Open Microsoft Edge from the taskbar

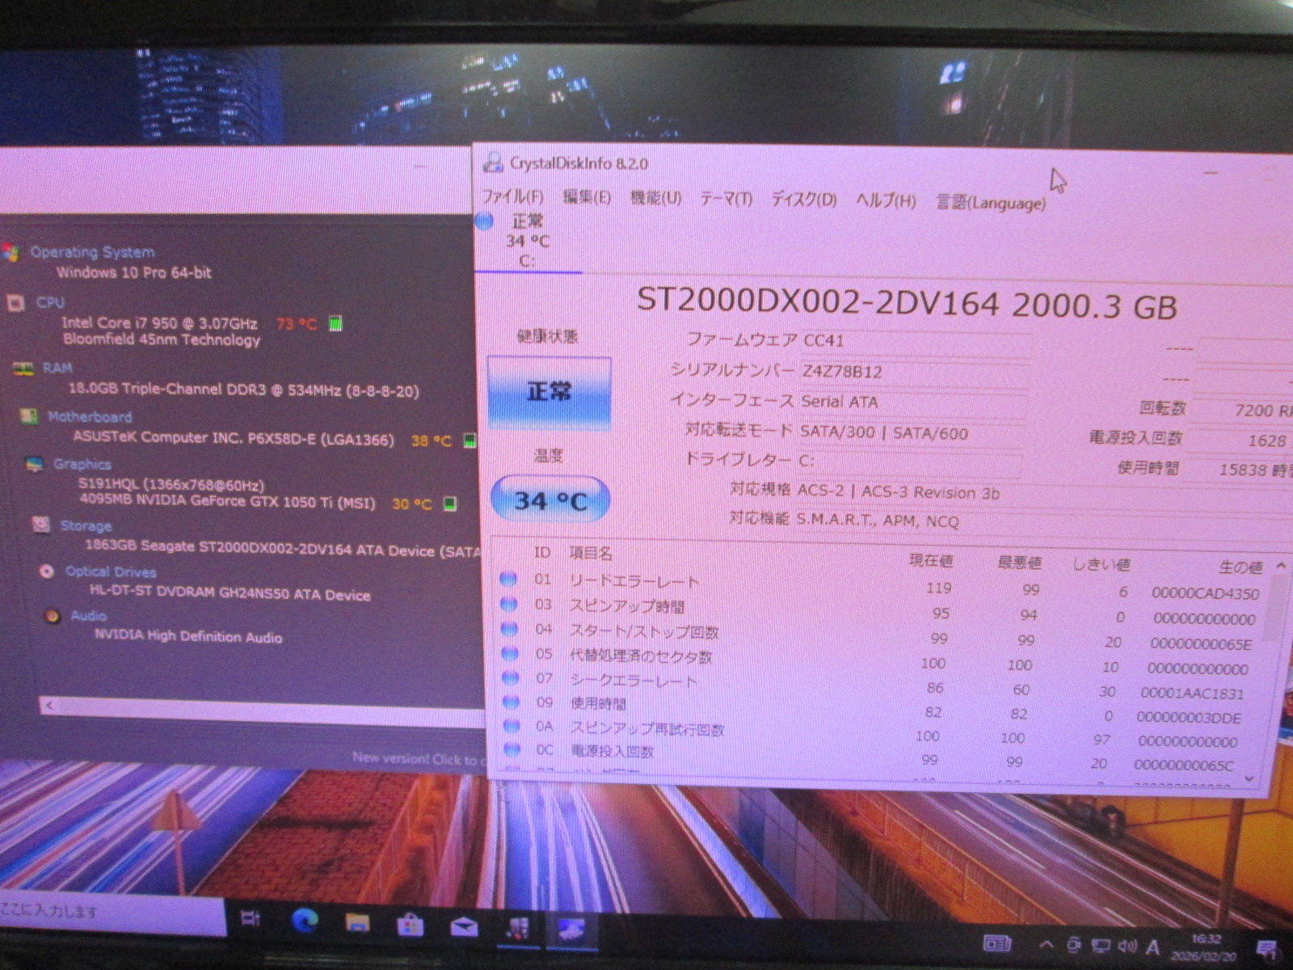pyautogui.click(x=305, y=920)
